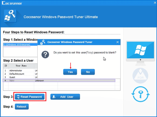Click the key refresh circle icon
This screenshot has width=157, height=117.
140,94
